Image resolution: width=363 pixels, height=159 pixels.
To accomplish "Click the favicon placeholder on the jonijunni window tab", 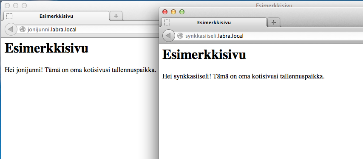I will 9,16.
